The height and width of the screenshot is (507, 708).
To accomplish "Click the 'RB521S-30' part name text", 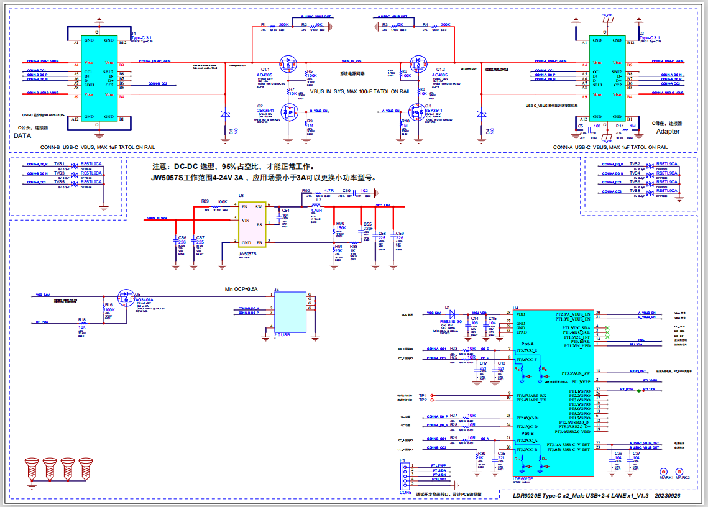I will pos(451,322).
